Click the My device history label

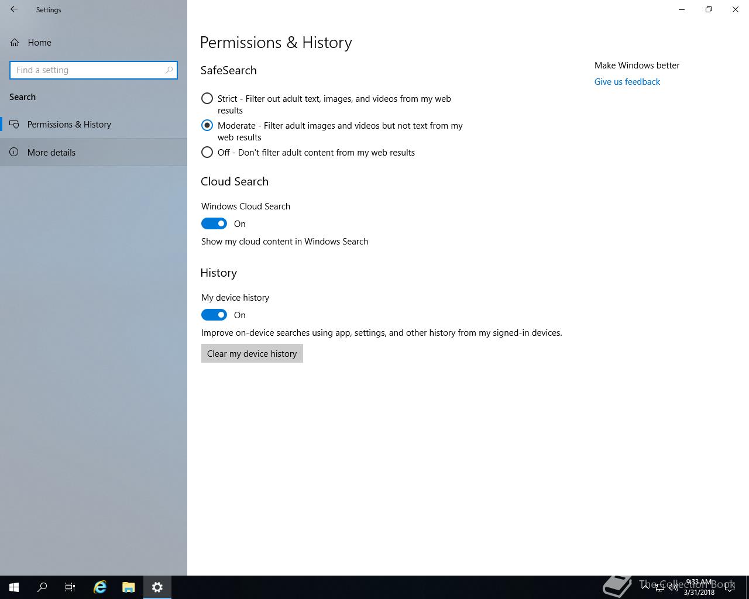pyautogui.click(x=235, y=298)
